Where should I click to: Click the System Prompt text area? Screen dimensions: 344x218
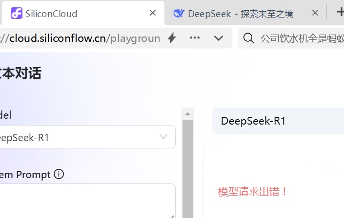click(87, 200)
